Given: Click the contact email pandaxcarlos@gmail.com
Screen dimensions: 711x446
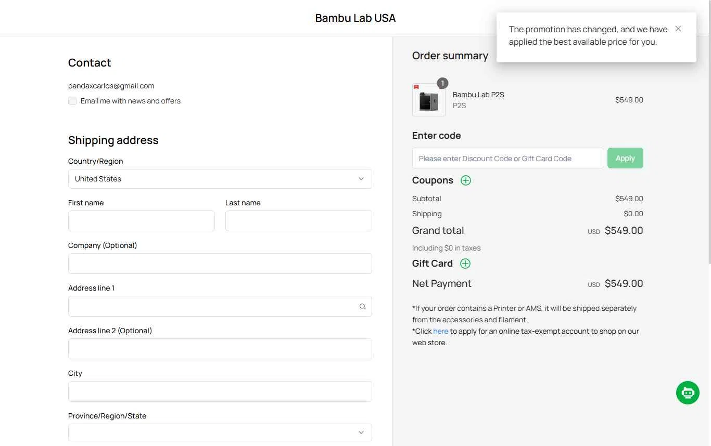Looking at the screenshot, I should 111,86.
